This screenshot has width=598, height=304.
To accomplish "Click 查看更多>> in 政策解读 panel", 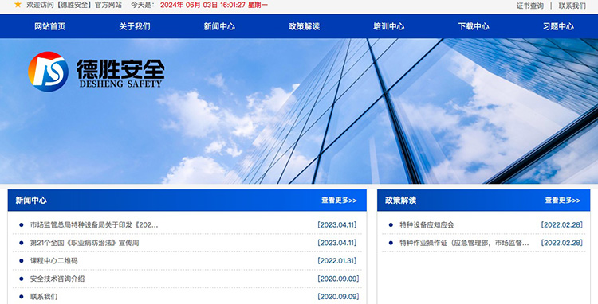I will click(x=563, y=200).
